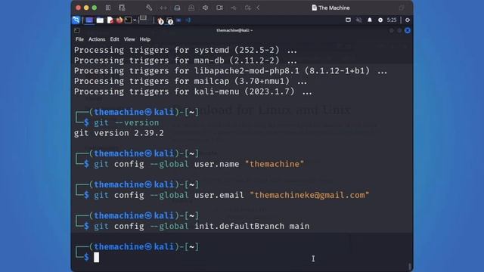
Task: Click the mailcap (3.70+nmu1) line
Action: (x=191, y=82)
